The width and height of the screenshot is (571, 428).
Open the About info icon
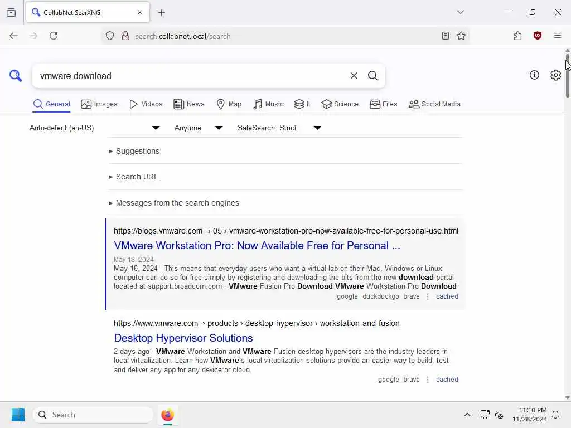(x=534, y=75)
